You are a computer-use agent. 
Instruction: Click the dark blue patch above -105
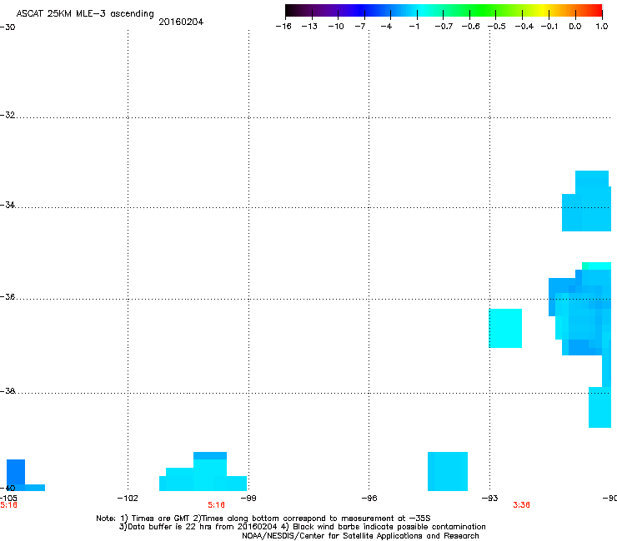tap(16, 472)
